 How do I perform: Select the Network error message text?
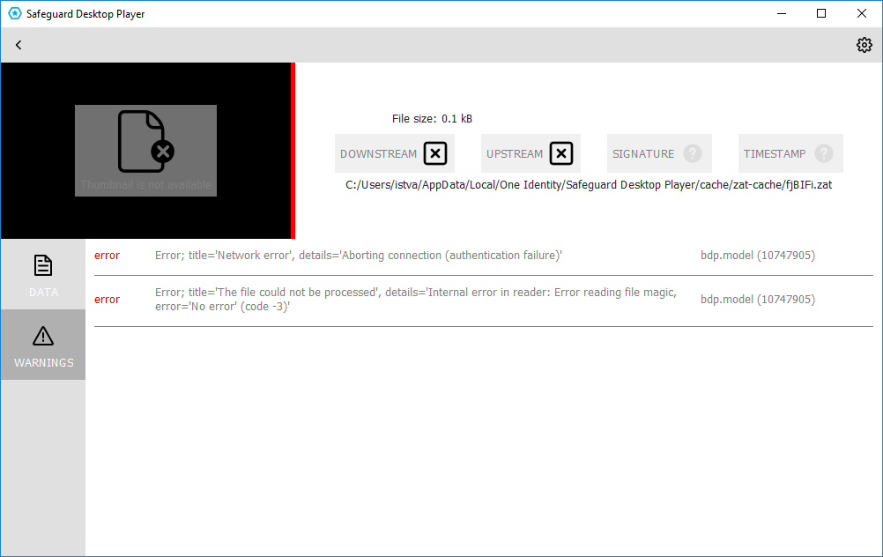(x=359, y=255)
